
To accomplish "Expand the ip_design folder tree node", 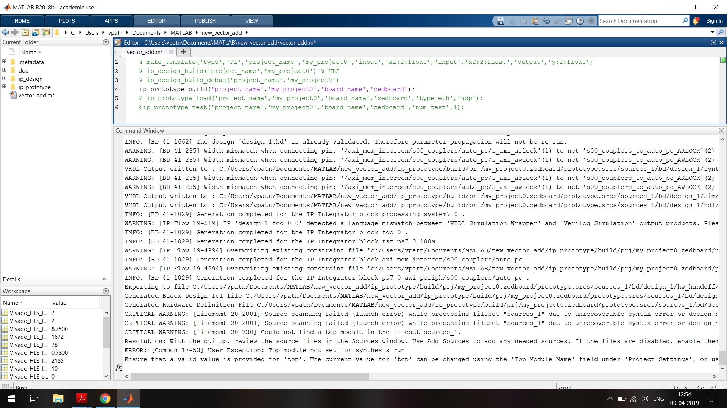I will [x=5, y=79].
